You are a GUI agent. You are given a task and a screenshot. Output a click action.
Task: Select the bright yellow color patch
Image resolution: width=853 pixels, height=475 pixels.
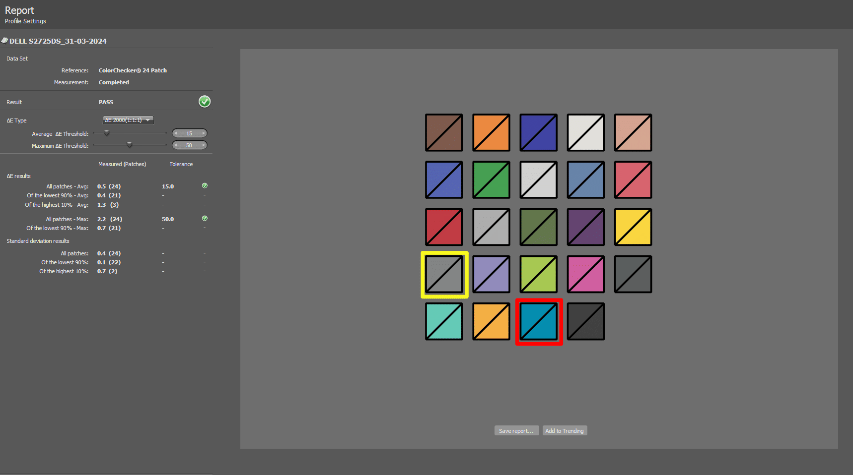(x=633, y=227)
